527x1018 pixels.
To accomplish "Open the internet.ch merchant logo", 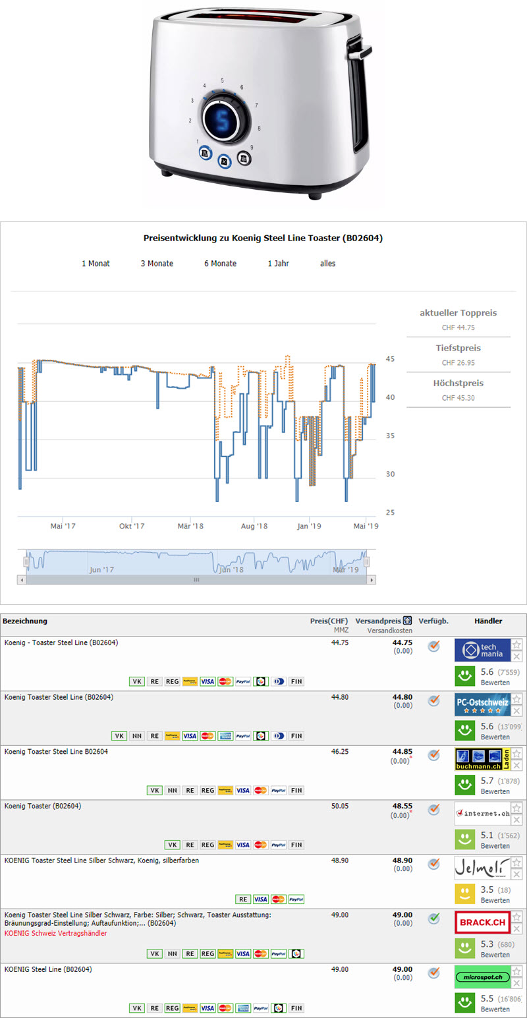I will pyautogui.click(x=482, y=813).
